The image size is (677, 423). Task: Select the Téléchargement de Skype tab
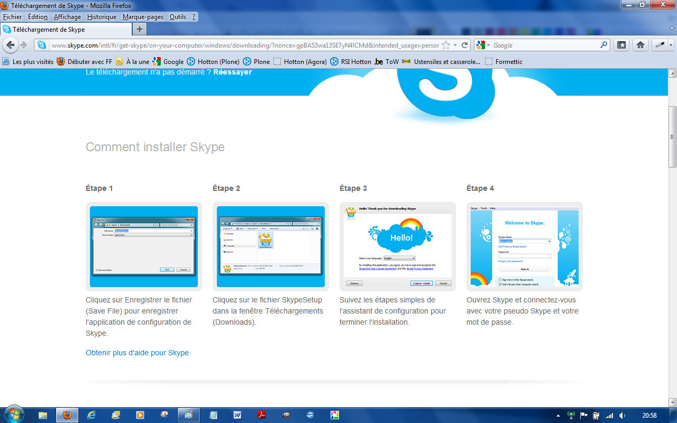click(66, 30)
